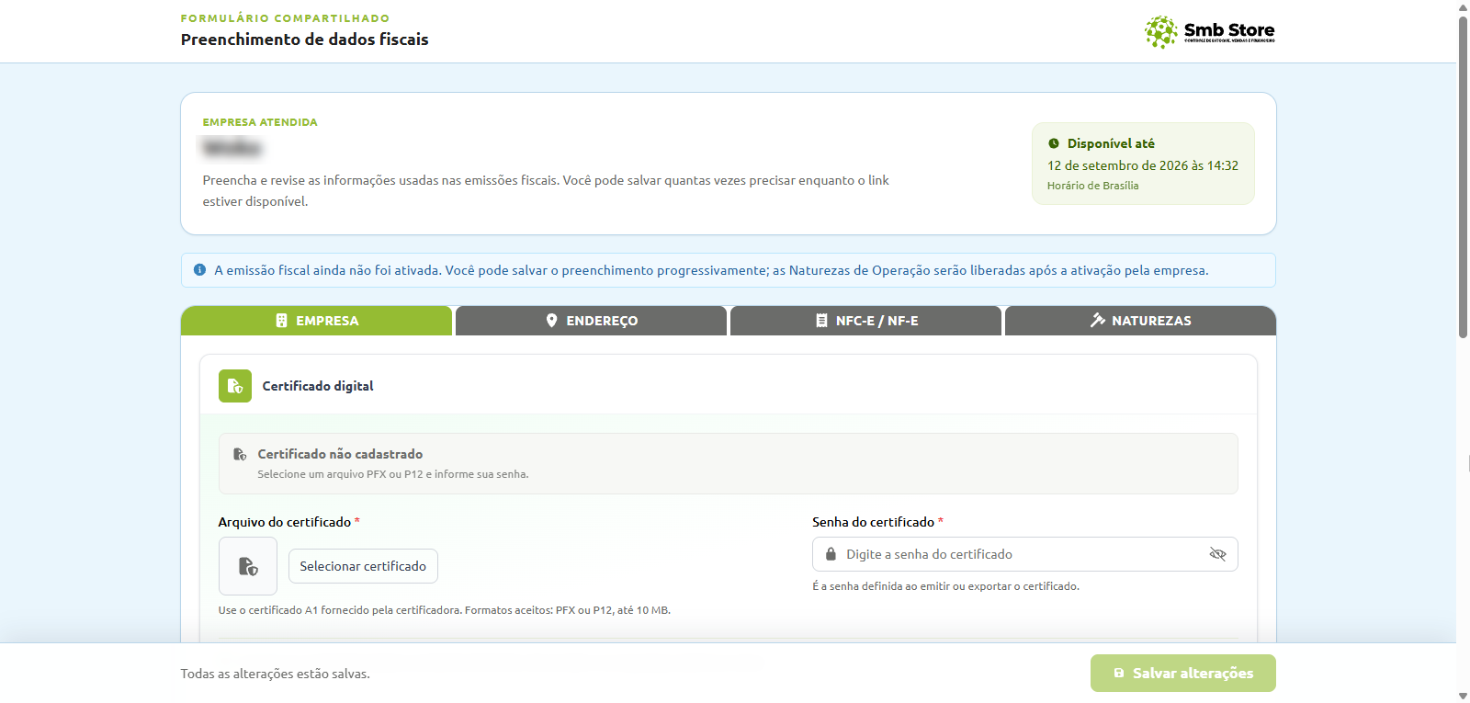The width and height of the screenshot is (1470, 703).
Task: Open the Empresa tab
Action: coord(316,321)
